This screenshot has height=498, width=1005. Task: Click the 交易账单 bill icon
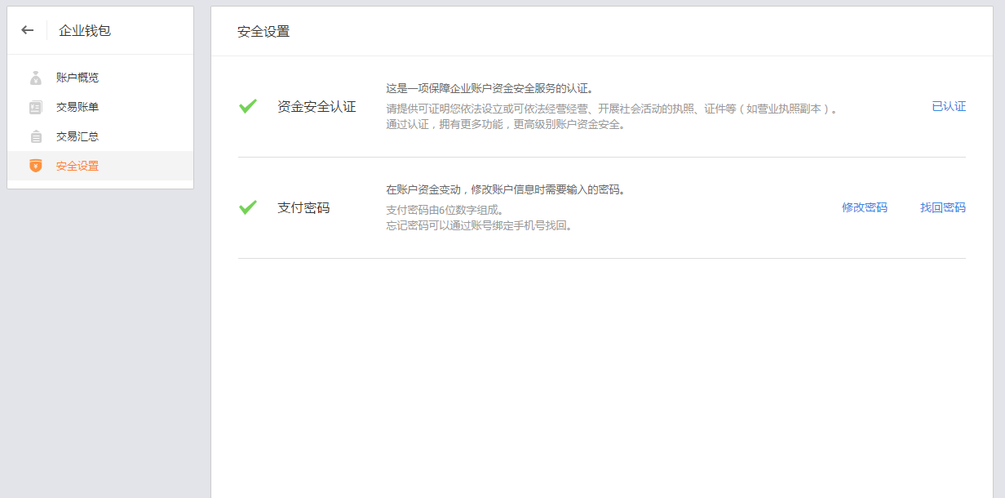point(35,107)
